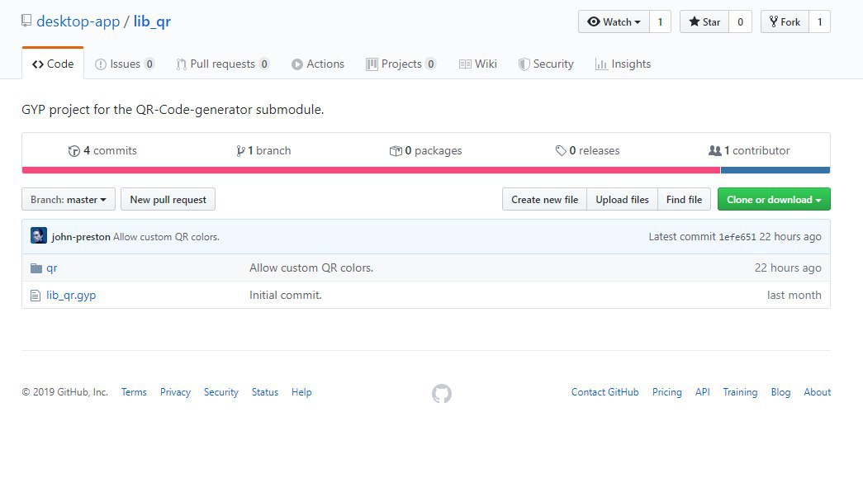Click the New pull request button

pos(168,200)
